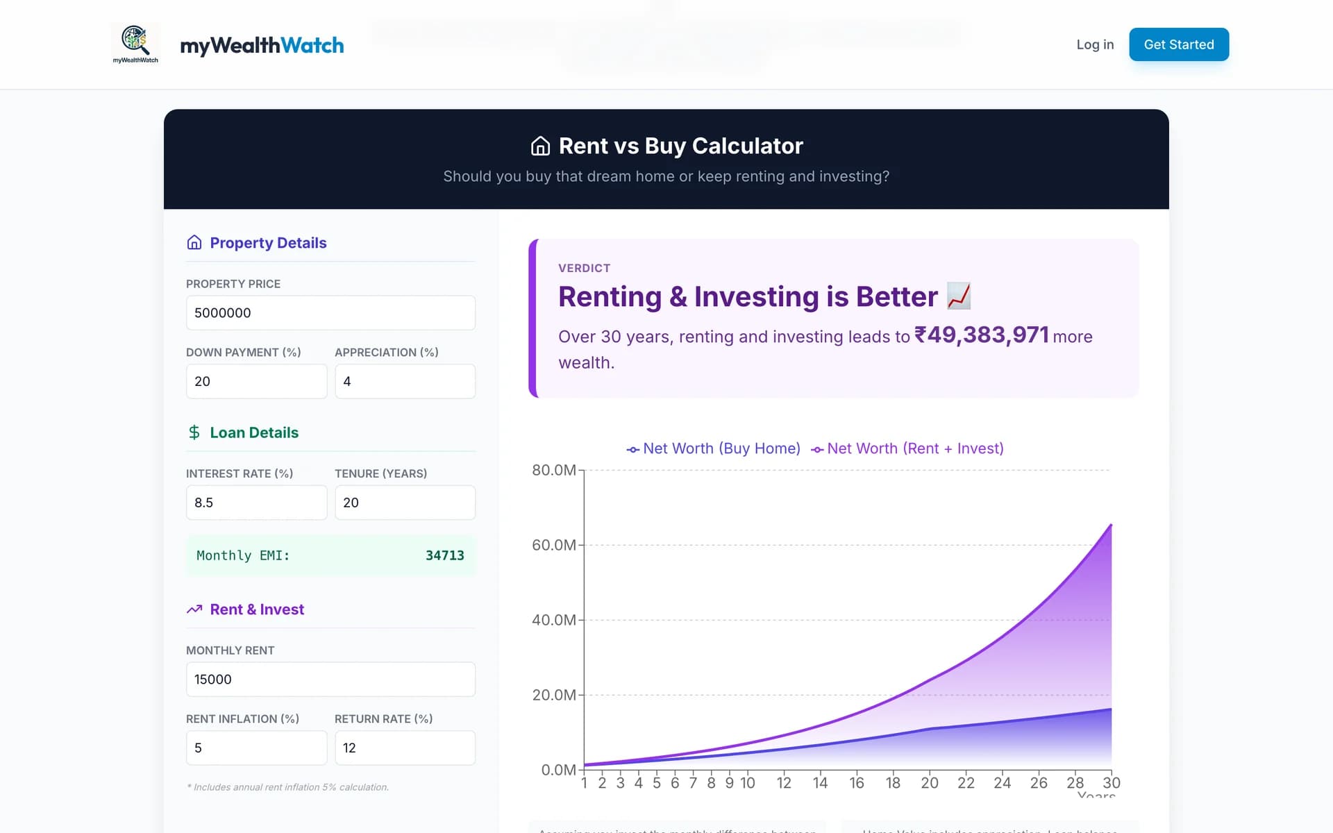The width and height of the screenshot is (1333, 833).
Task: Focus the Rent Inflation (%) field
Action: [x=256, y=748]
